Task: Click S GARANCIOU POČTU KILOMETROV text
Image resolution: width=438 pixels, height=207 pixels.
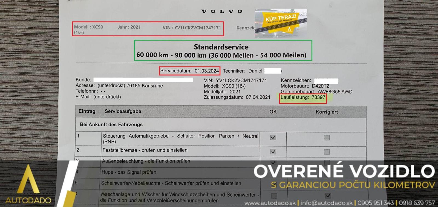Action: 353,185
